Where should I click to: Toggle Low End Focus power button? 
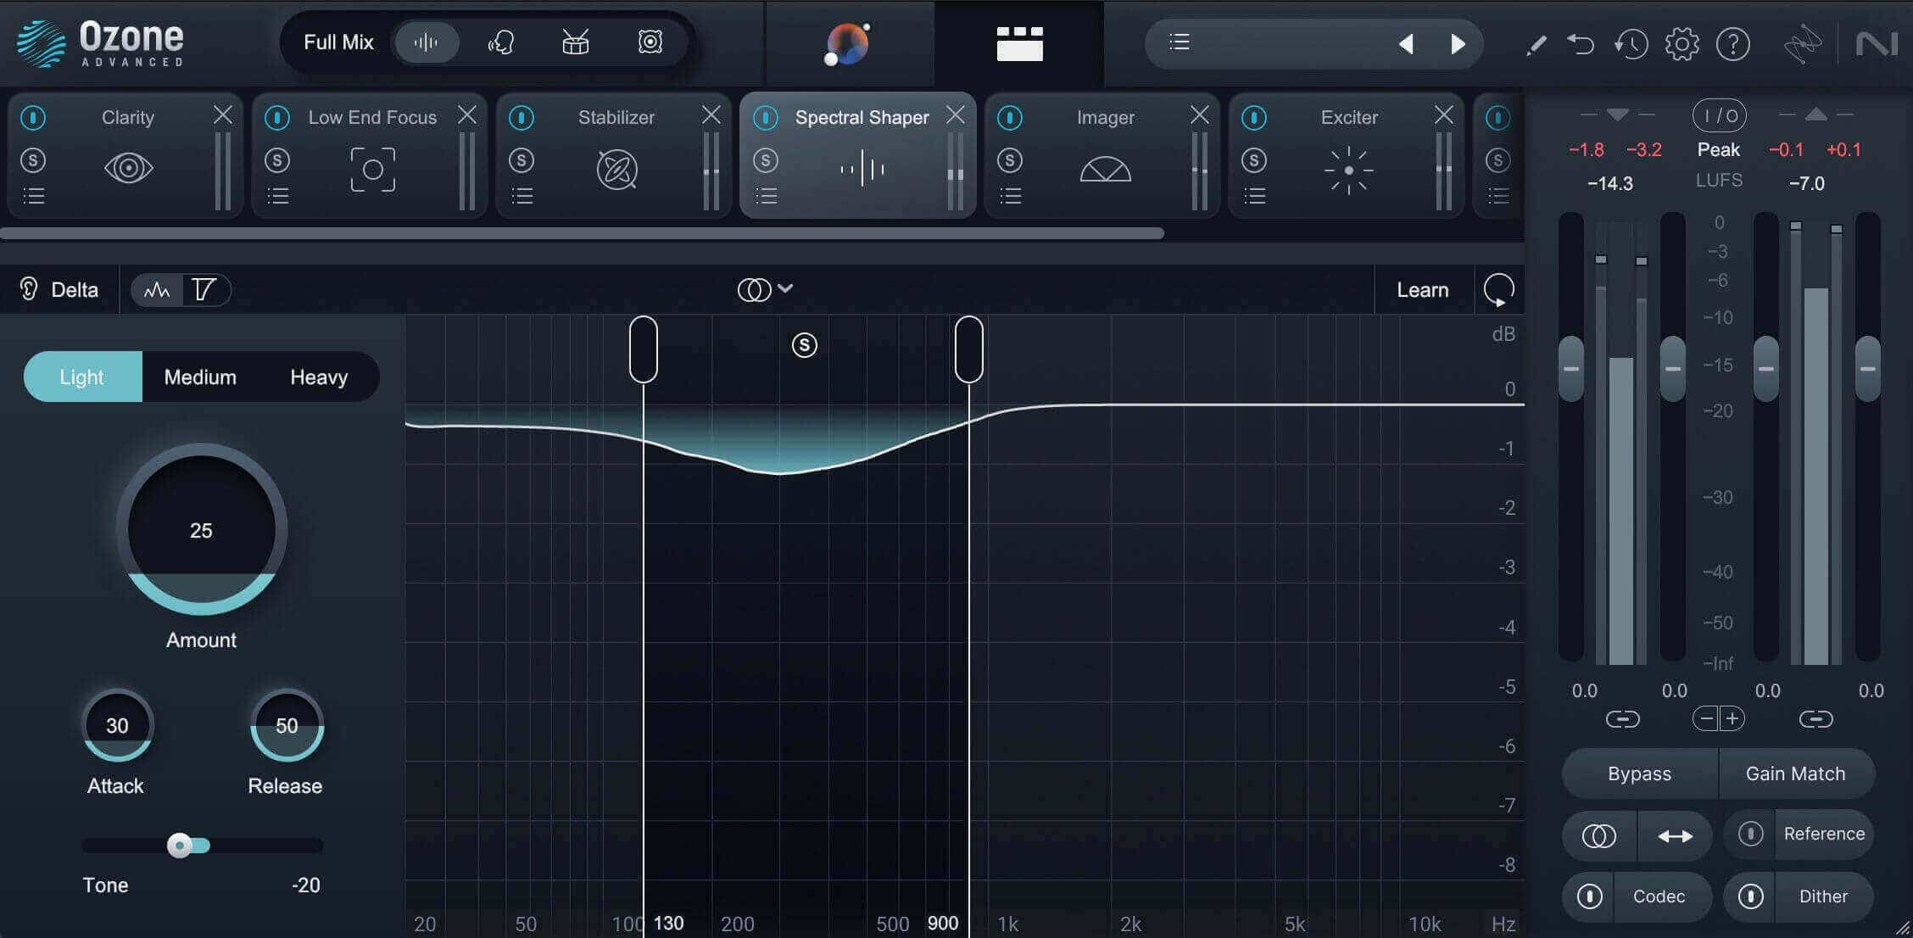click(277, 117)
